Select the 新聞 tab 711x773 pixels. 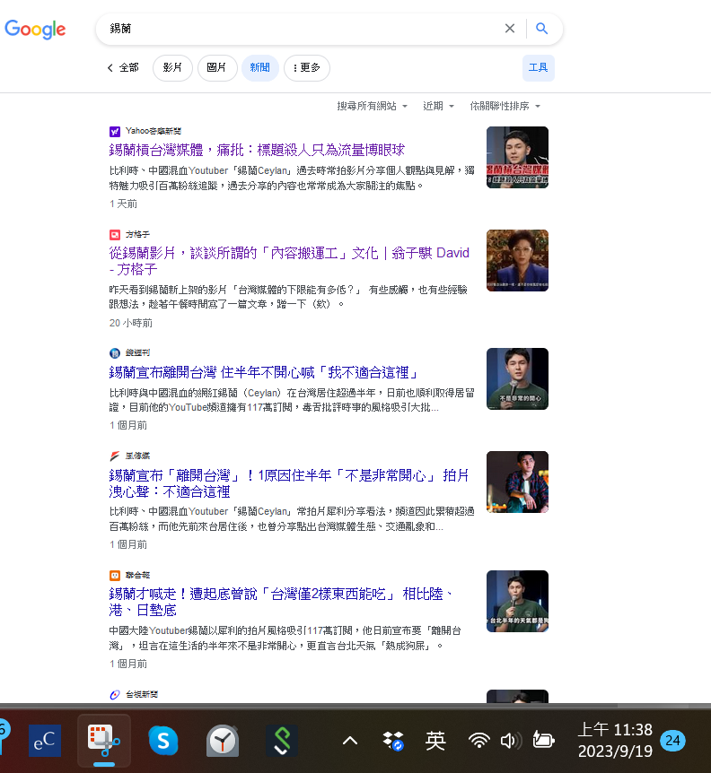260,67
